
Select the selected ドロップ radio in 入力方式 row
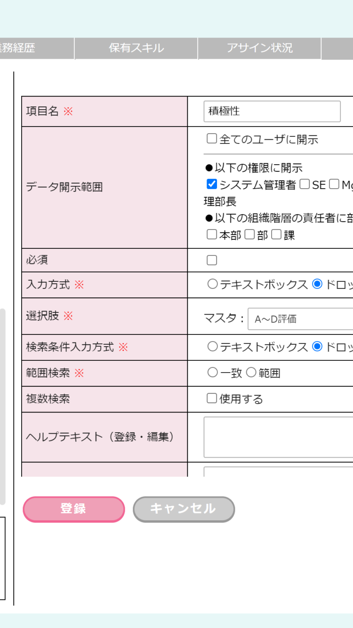[x=317, y=284]
